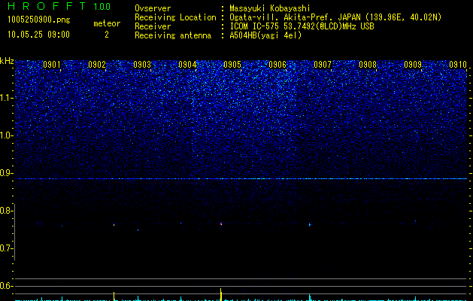The width and height of the screenshot is (473, 301).
Task: Click the 0910 time marker
Action: tap(458, 64)
